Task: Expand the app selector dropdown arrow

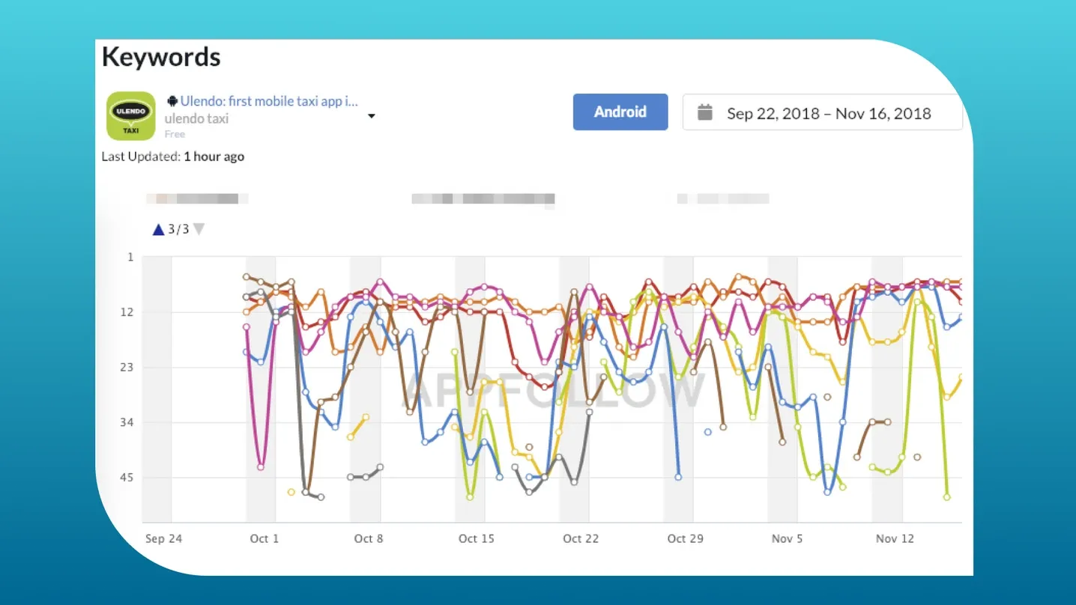Action: (371, 116)
